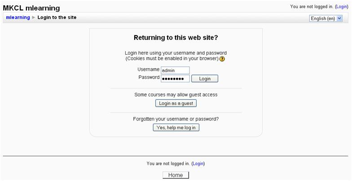Screen dimensions: 352x181
Task: Click 'Some courses may allow guest access' text
Action: coord(176,95)
